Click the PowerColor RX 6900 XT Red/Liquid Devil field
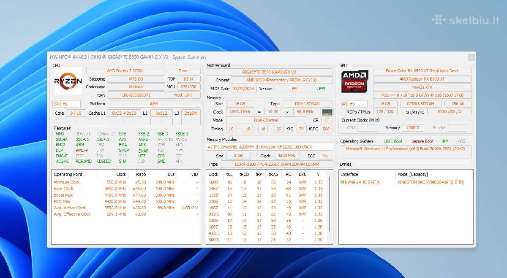The width and height of the screenshot is (507, 278). (x=422, y=70)
